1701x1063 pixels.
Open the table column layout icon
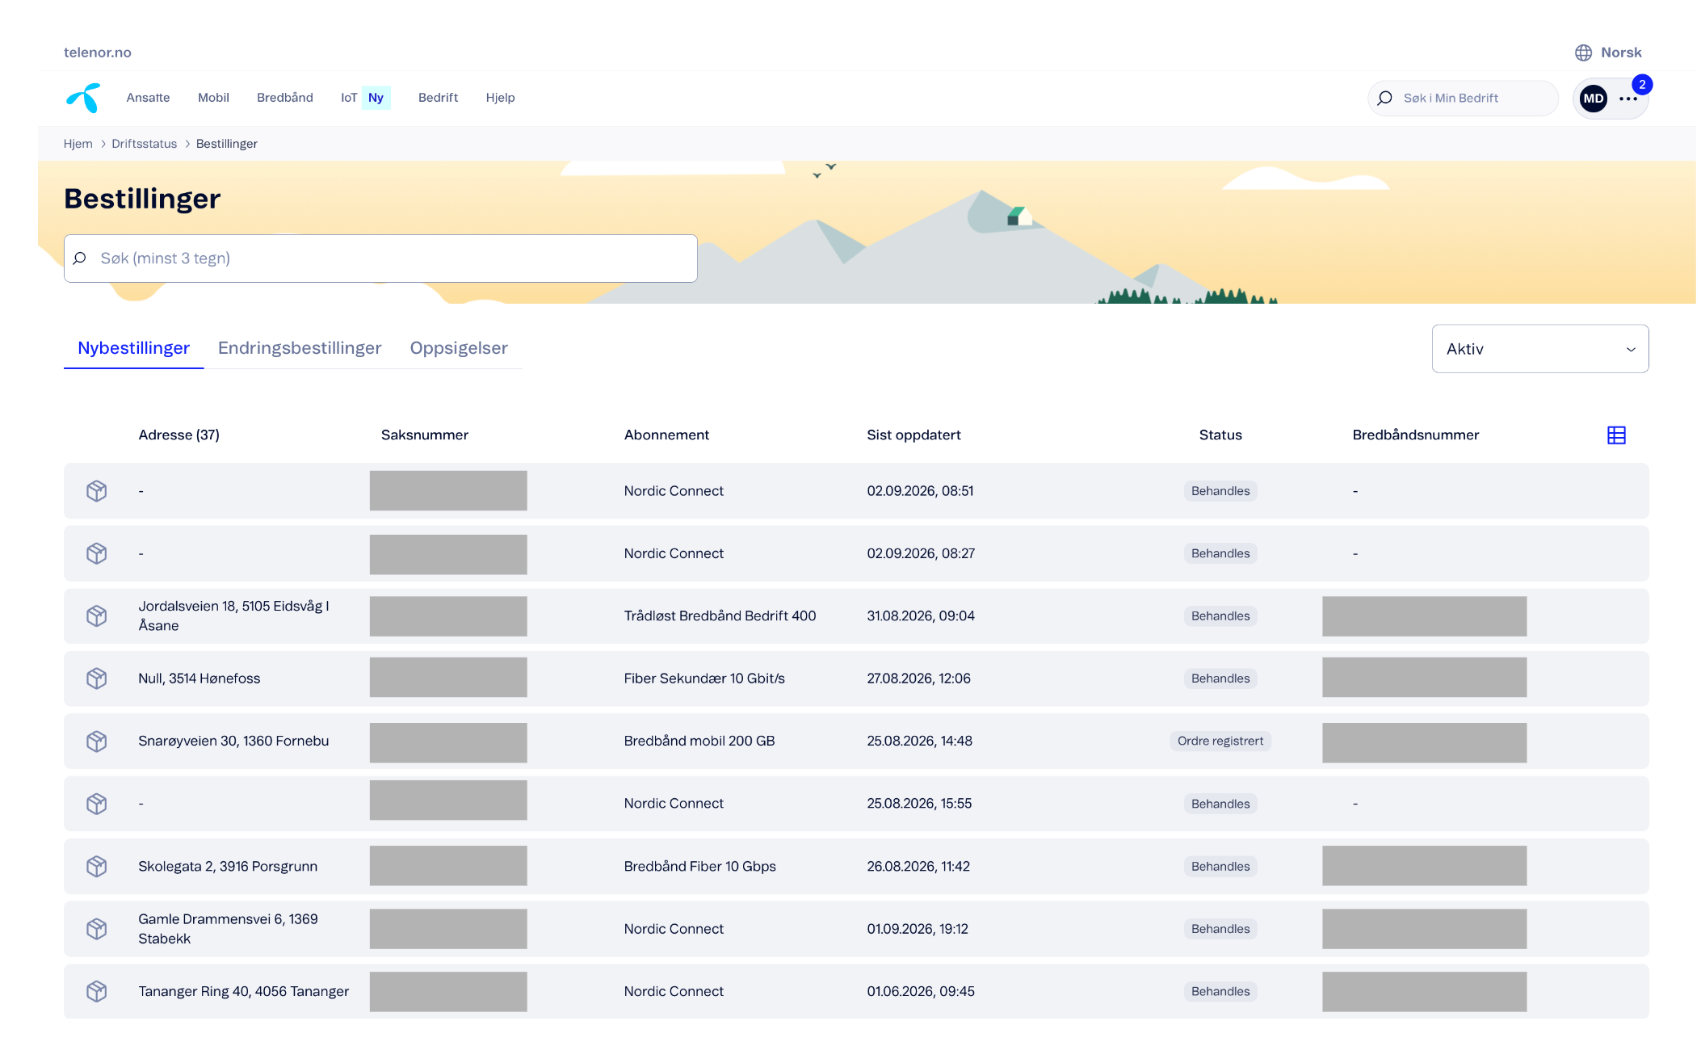tap(1615, 435)
